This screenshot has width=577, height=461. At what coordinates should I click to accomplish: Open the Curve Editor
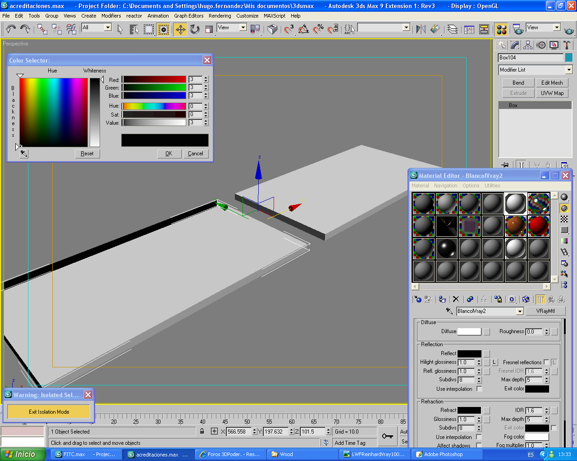469,29
